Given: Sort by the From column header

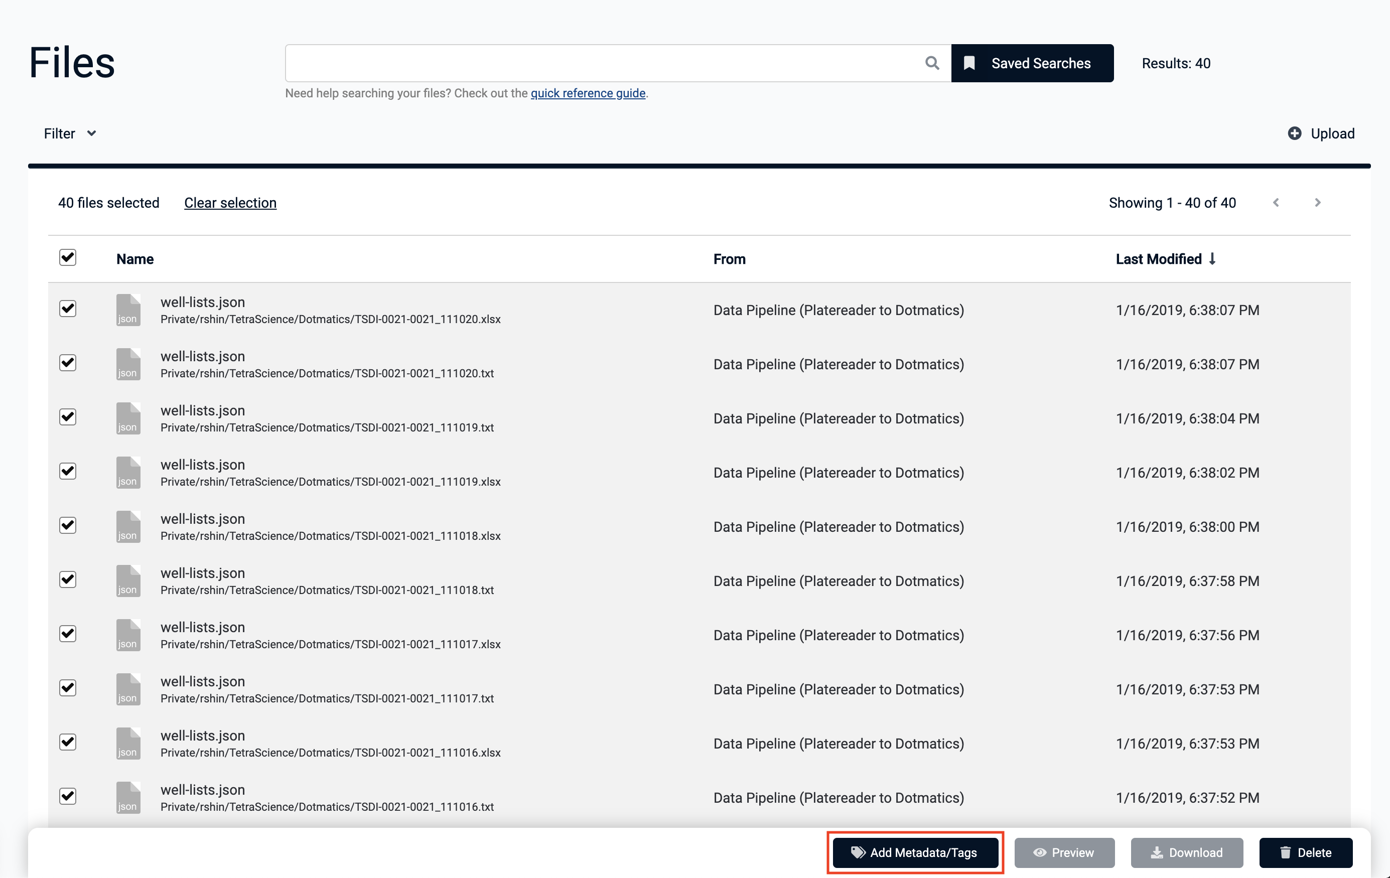Looking at the screenshot, I should pos(729,259).
